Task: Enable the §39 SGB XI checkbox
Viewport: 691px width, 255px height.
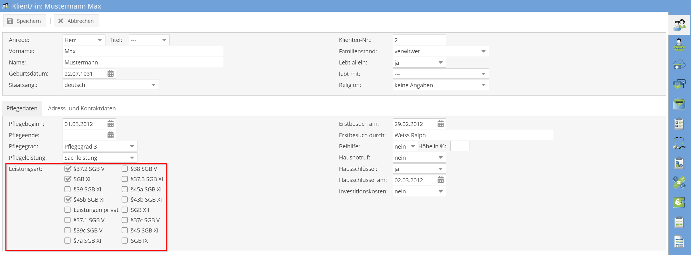Action: (67, 189)
